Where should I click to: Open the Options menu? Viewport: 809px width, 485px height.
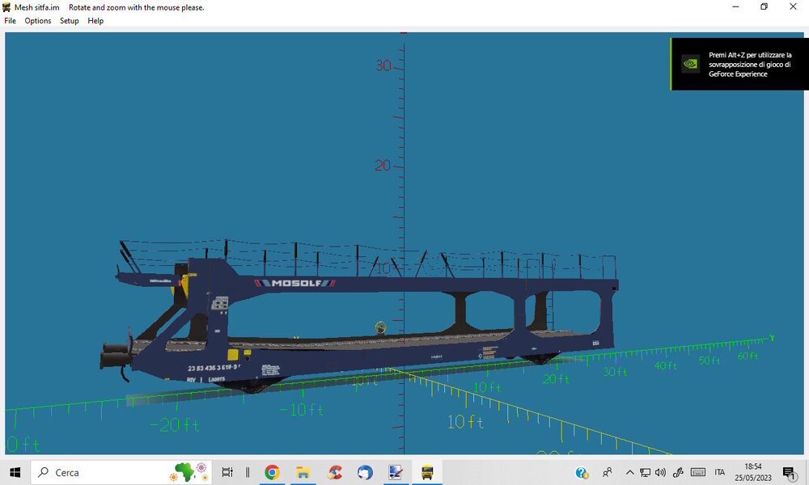coord(38,21)
